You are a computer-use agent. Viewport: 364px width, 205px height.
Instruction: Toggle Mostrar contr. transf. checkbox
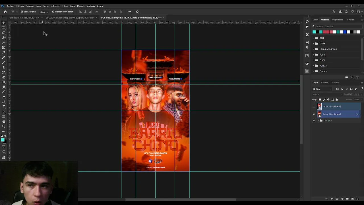[53, 12]
